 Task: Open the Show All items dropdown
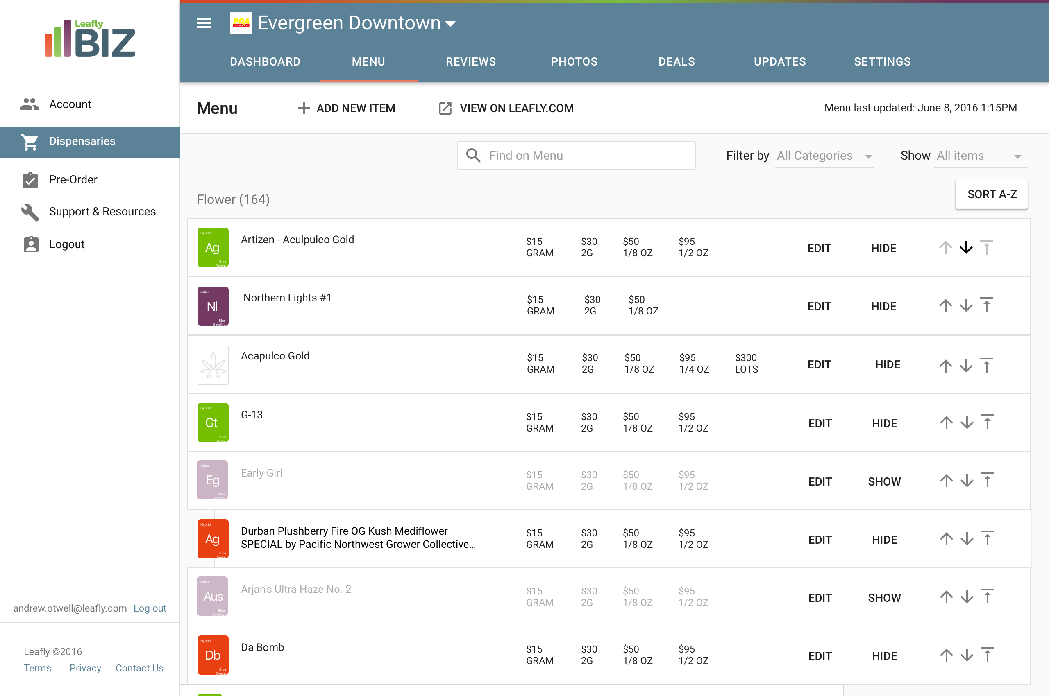(981, 156)
